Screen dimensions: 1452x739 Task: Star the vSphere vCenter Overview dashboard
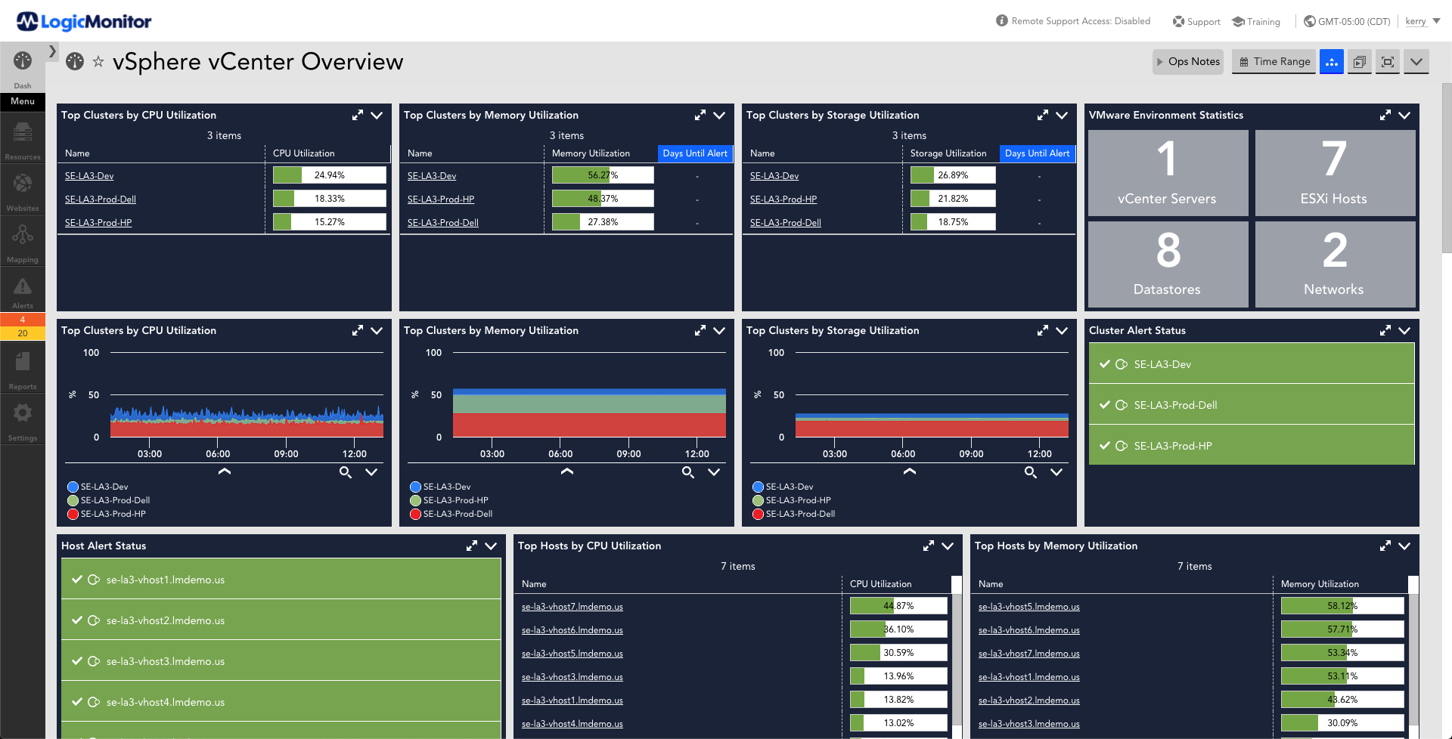tap(99, 62)
